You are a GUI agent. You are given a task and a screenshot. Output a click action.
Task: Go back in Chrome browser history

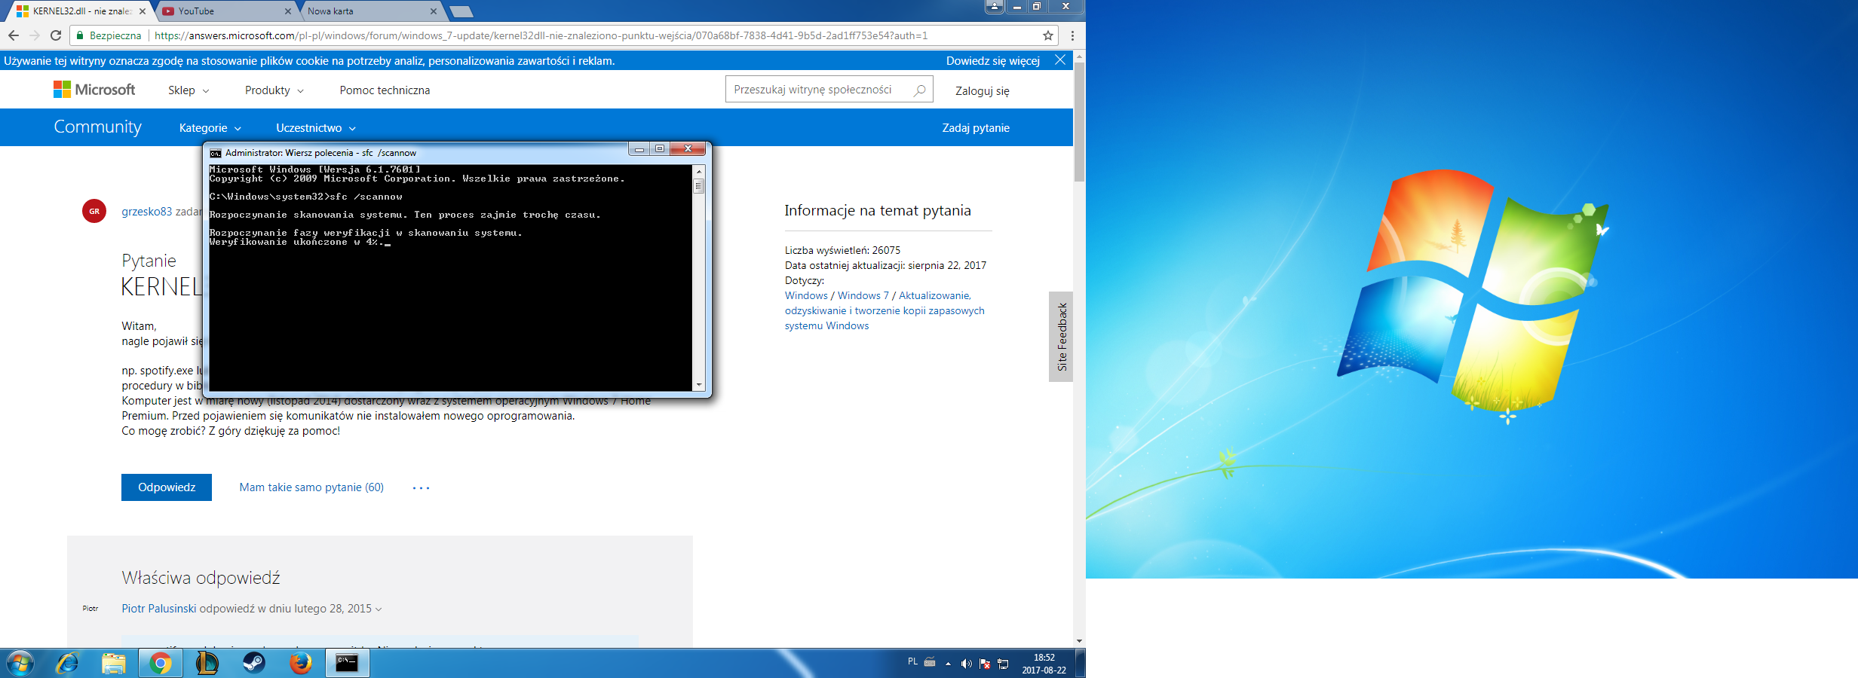13,35
